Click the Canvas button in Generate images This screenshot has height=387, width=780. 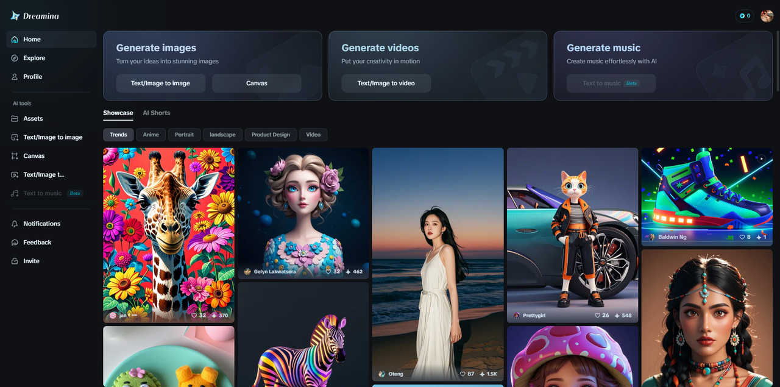coord(257,83)
